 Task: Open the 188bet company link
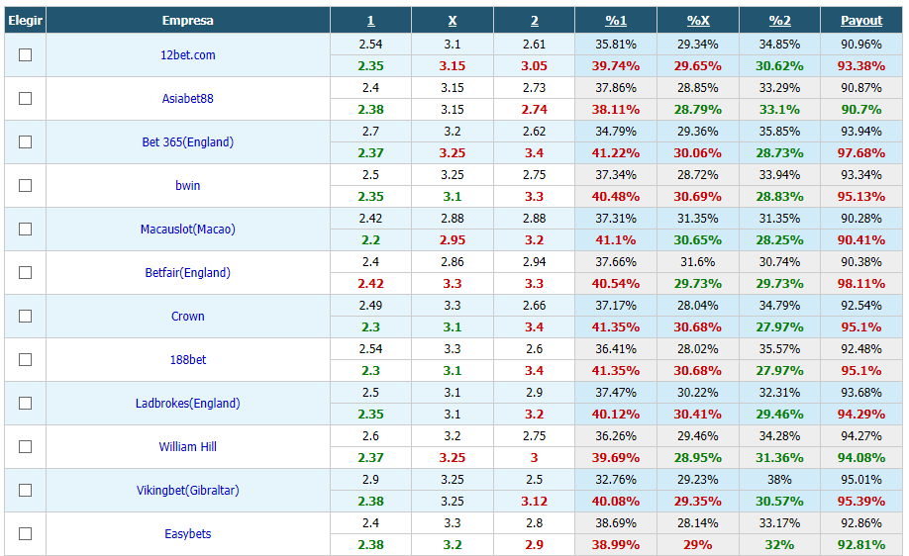pyautogui.click(x=188, y=360)
